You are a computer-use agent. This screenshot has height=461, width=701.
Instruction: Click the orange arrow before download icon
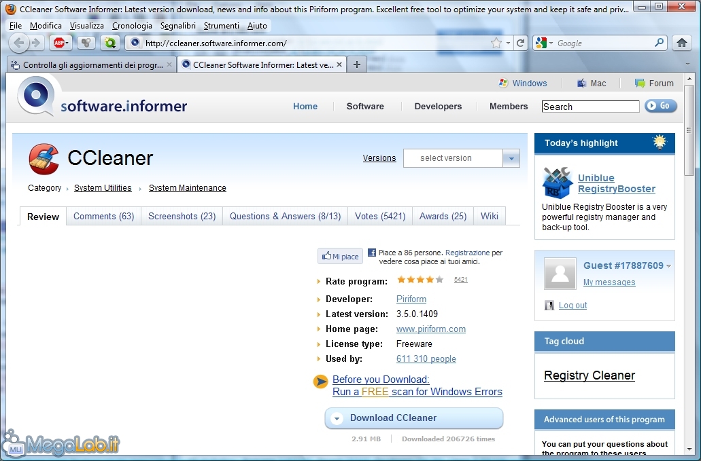click(320, 382)
